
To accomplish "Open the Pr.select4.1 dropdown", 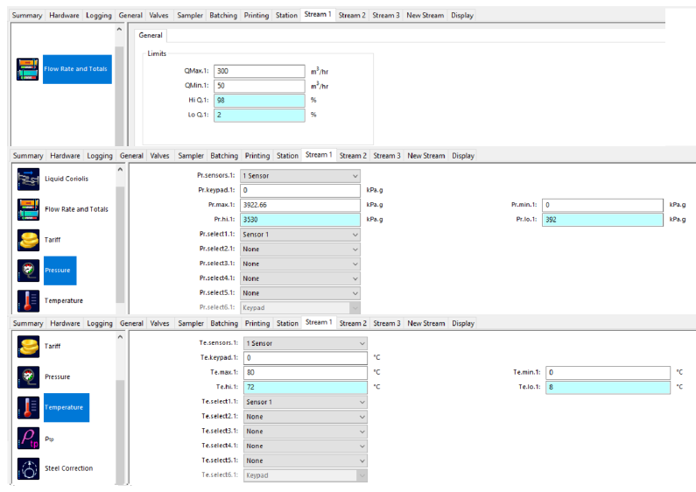I will 300,278.
